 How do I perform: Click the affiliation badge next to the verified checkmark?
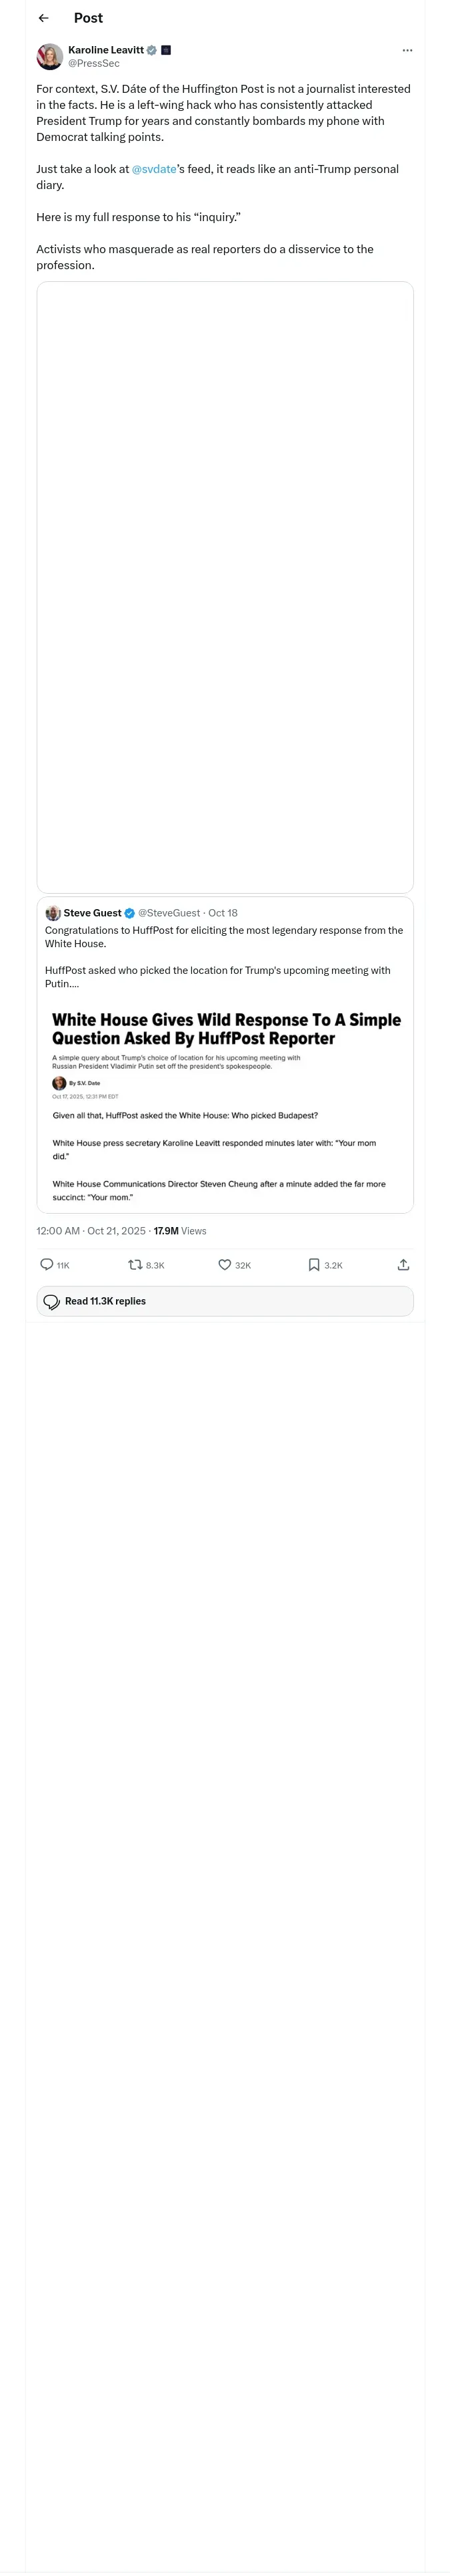coord(165,50)
